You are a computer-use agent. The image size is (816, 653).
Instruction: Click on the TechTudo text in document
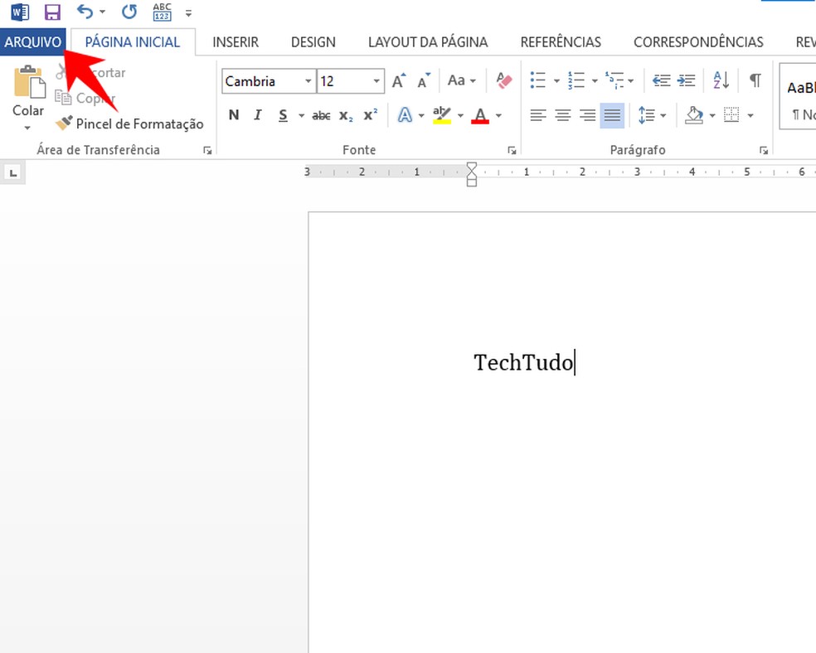tap(522, 362)
